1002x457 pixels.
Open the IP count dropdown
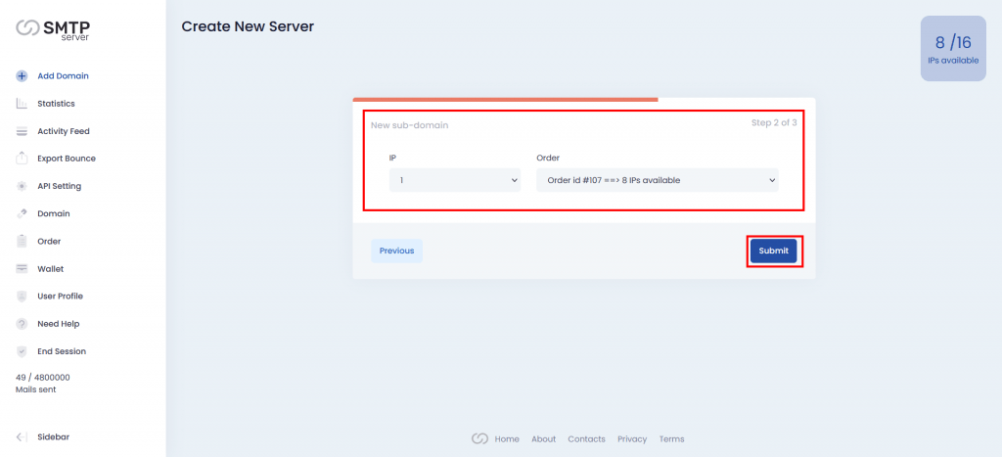click(x=455, y=180)
